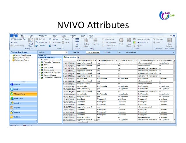Collapse the Journal Article classification

pyautogui.click(x=39, y=70)
